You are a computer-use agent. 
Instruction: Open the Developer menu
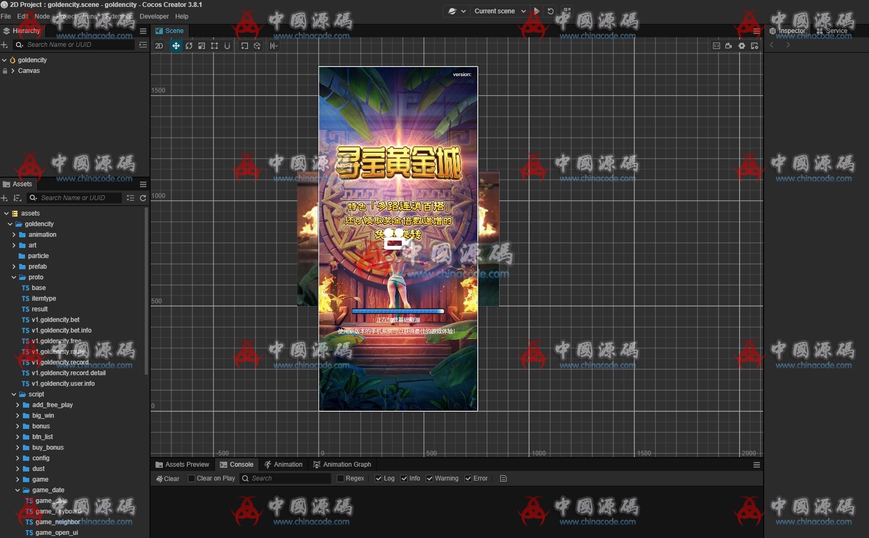(154, 16)
